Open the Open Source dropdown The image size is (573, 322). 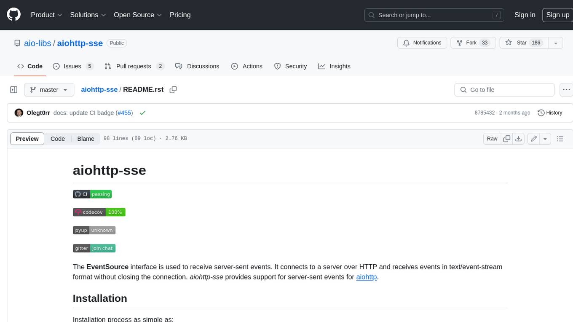coord(138,15)
